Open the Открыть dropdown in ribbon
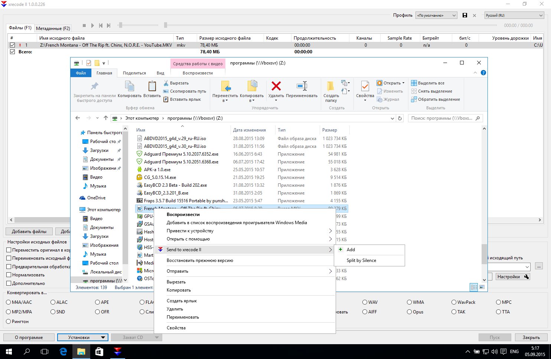Viewport: 551px width, 359px height. (x=391, y=83)
